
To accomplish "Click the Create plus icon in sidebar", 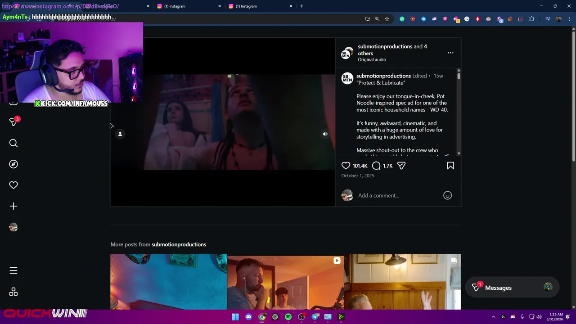I will coord(13,206).
